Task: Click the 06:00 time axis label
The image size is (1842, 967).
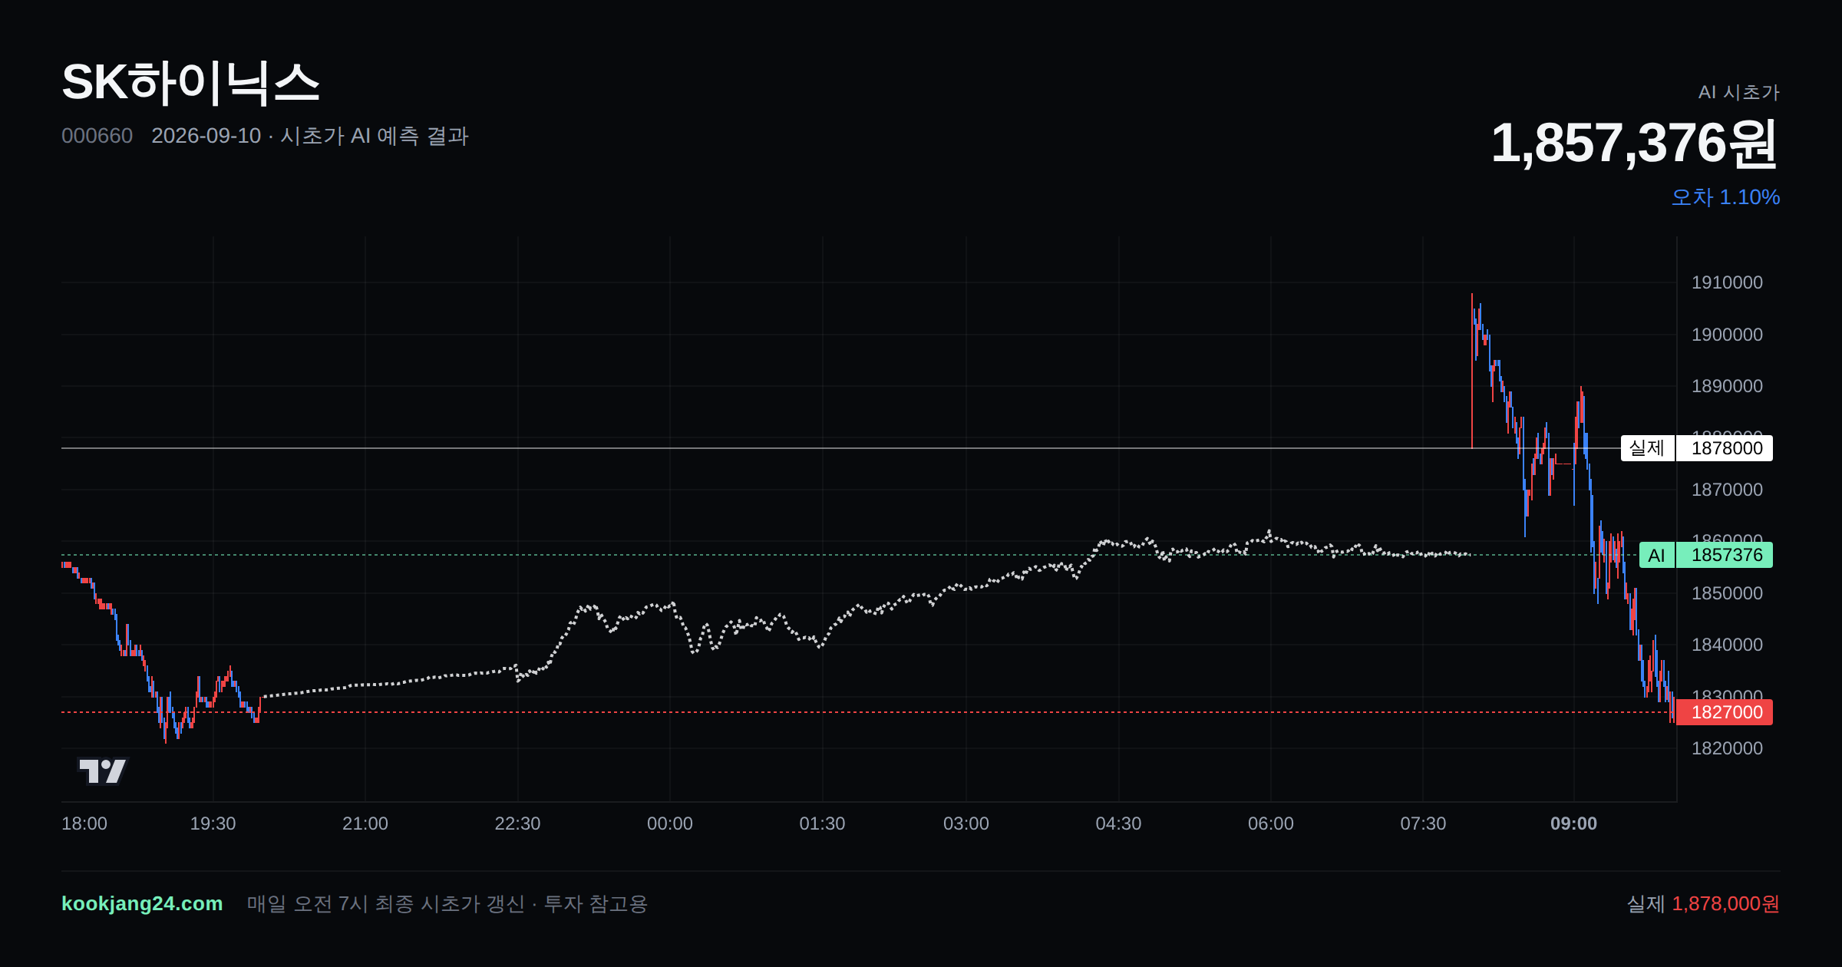Action: click(x=1271, y=823)
